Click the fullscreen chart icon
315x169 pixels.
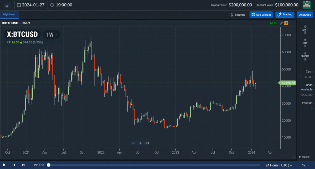[x=147, y=143]
